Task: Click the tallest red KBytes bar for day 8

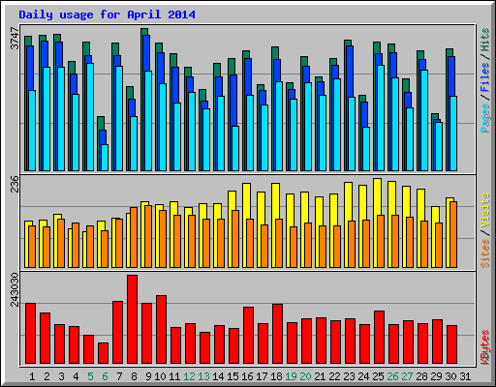Action: pos(132,319)
